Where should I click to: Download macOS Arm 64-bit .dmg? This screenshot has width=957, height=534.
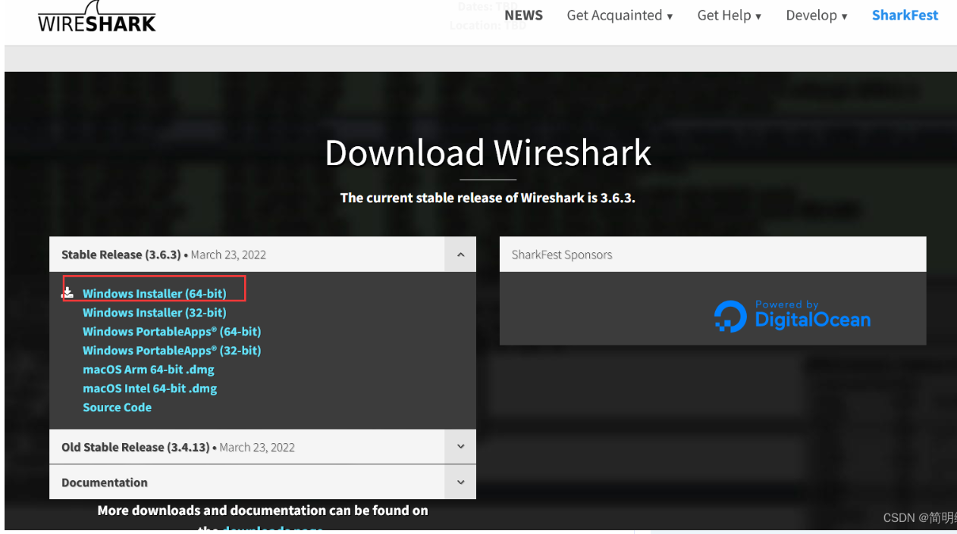coord(149,370)
